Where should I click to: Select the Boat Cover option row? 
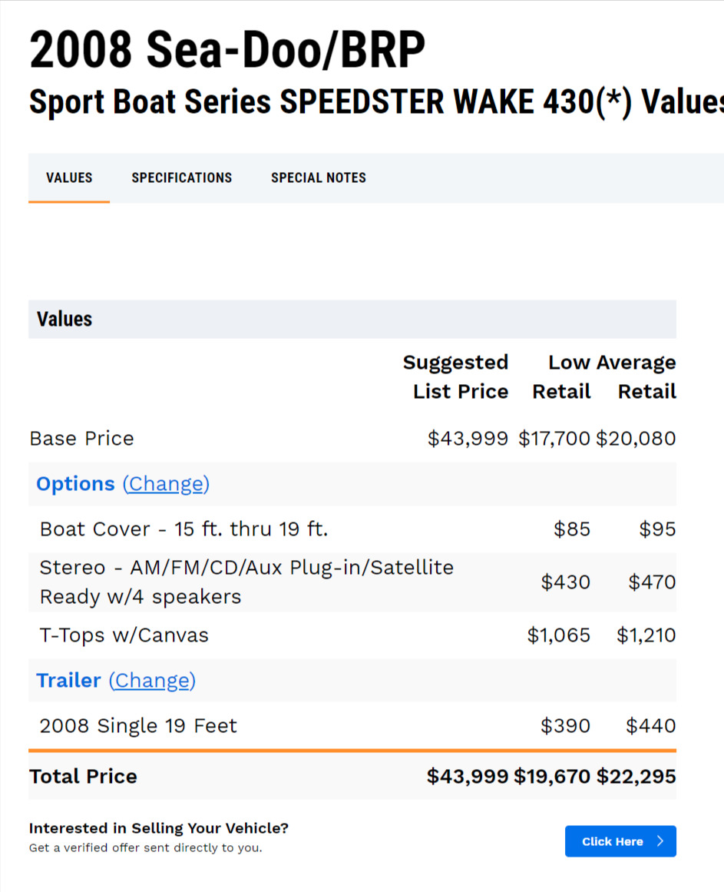click(183, 529)
